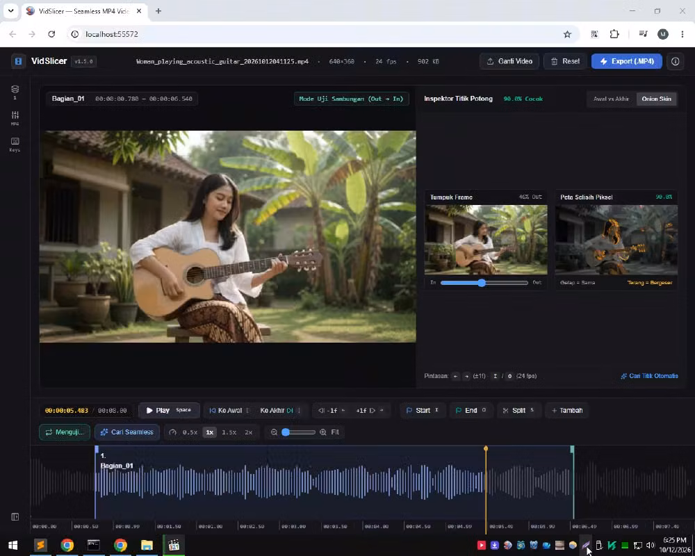This screenshot has width=695, height=556.
Task: Open the Chrome tab search dropdown arrow
Action: coord(10,10)
